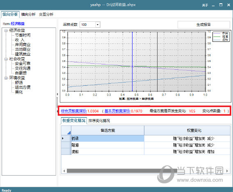Switch to the 横向分析 tab

click(x=28, y=14)
